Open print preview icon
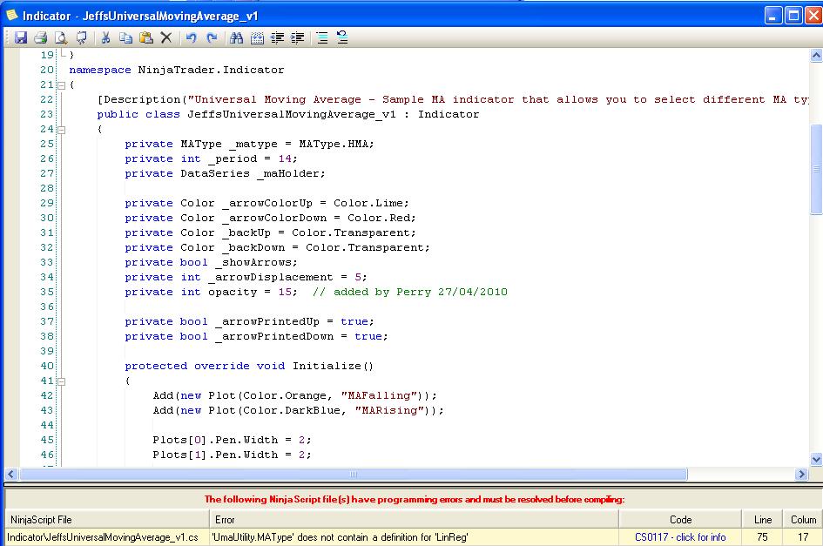Screen dimensions: 823x546 [61, 37]
